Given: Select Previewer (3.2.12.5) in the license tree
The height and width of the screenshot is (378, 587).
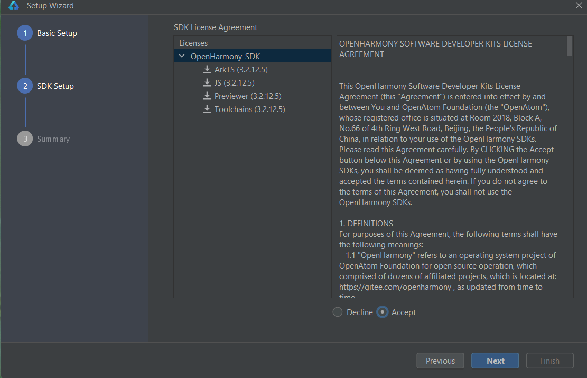Looking at the screenshot, I should coord(248,96).
